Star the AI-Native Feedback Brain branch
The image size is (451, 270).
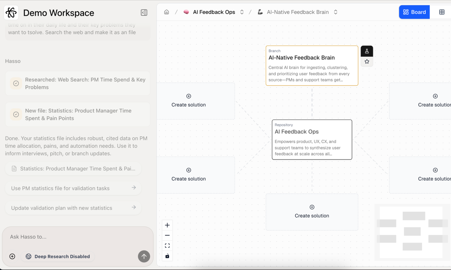click(x=367, y=61)
